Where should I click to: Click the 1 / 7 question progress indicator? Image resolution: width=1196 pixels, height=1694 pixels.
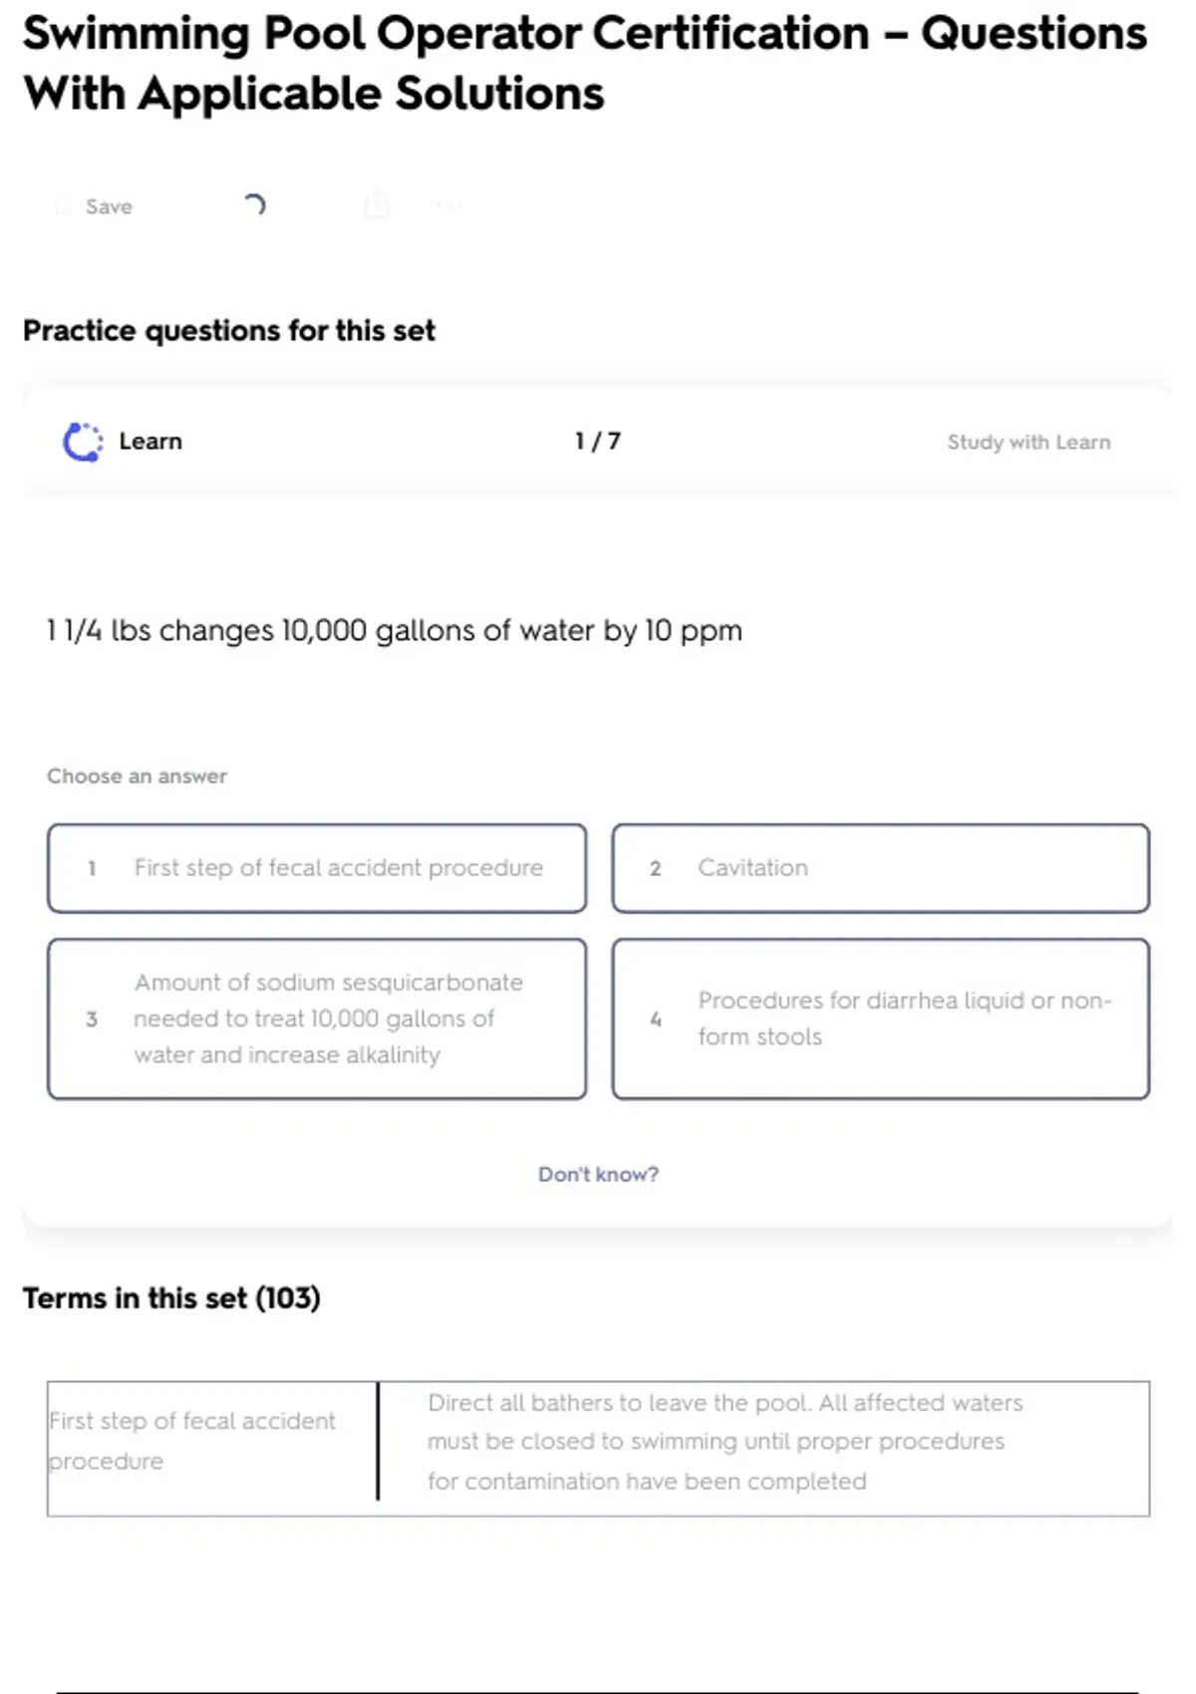[x=598, y=441]
